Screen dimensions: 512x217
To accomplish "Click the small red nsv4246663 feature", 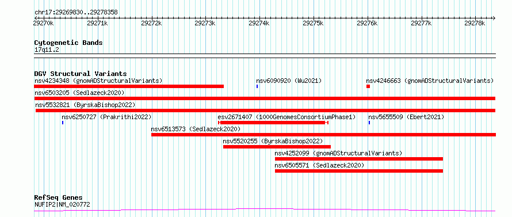I will point(368,86).
